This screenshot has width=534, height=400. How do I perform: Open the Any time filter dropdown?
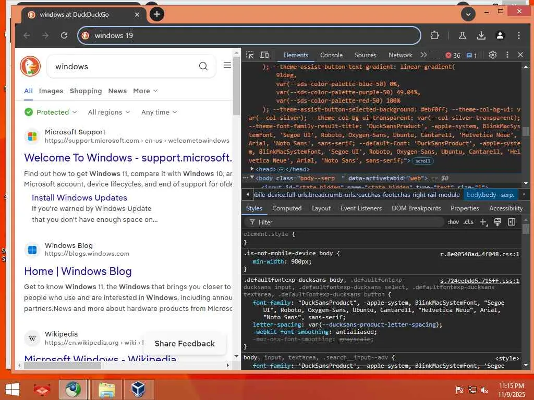(x=159, y=112)
